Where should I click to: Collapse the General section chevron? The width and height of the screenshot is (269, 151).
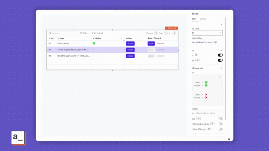(x=221, y=50)
